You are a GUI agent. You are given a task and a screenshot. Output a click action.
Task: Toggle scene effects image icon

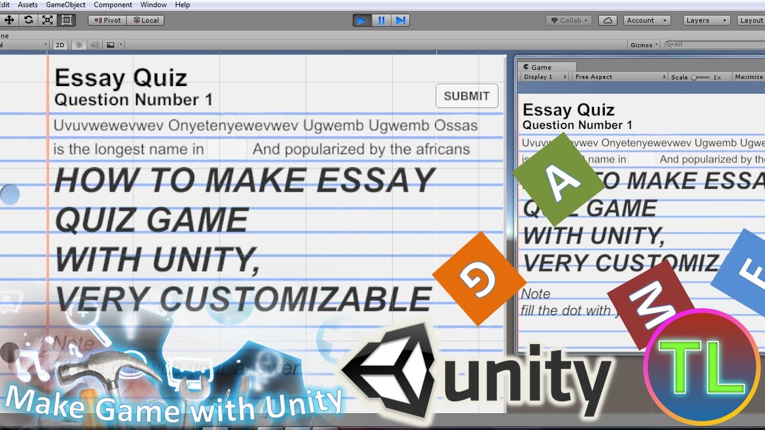(111, 45)
